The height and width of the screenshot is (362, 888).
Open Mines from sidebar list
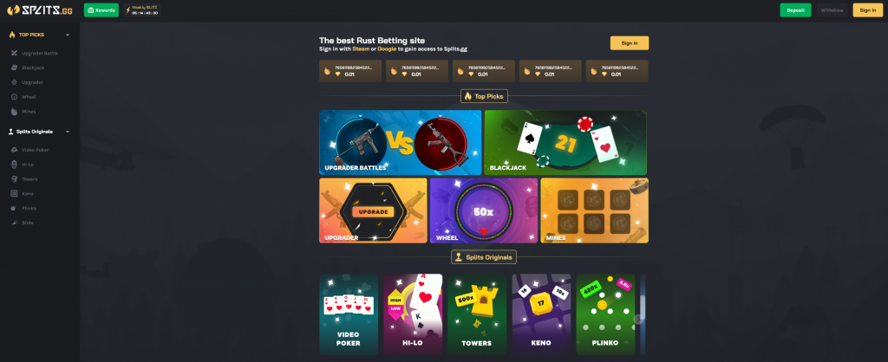(29, 112)
